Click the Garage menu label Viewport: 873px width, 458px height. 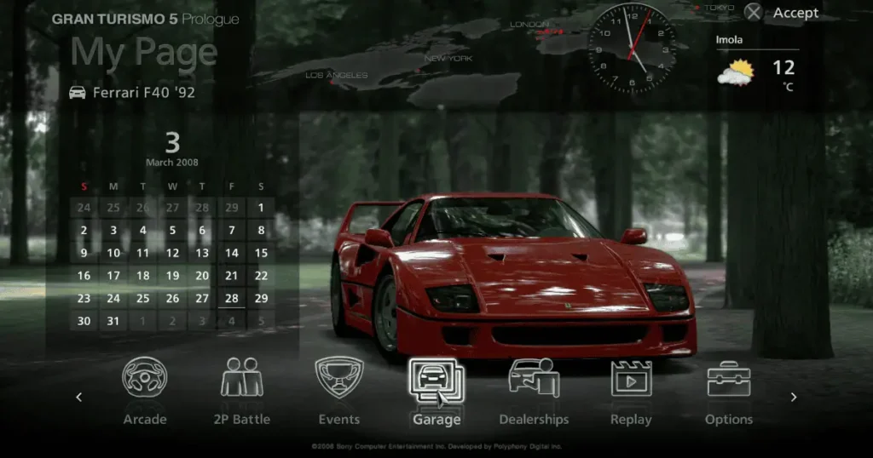coord(436,420)
